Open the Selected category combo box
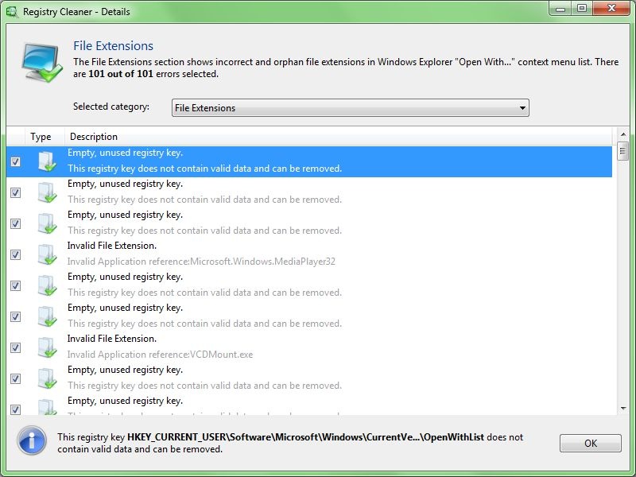 (350, 108)
